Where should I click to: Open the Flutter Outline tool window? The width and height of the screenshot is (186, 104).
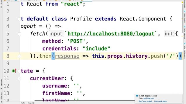click(185, 16)
